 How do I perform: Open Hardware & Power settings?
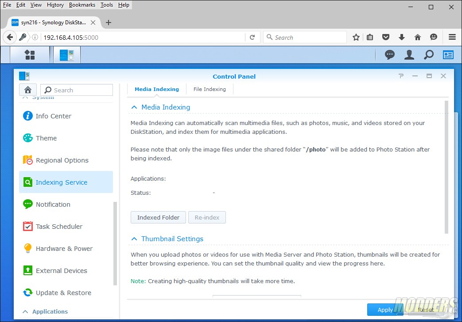(x=66, y=249)
